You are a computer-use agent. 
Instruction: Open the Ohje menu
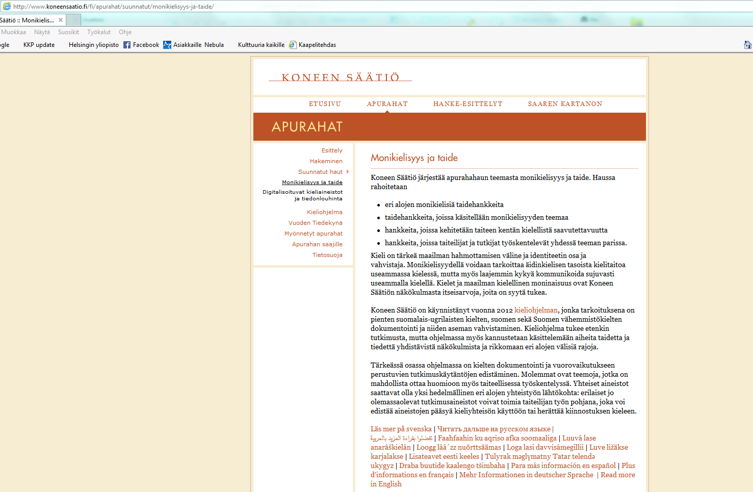click(x=125, y=32)
